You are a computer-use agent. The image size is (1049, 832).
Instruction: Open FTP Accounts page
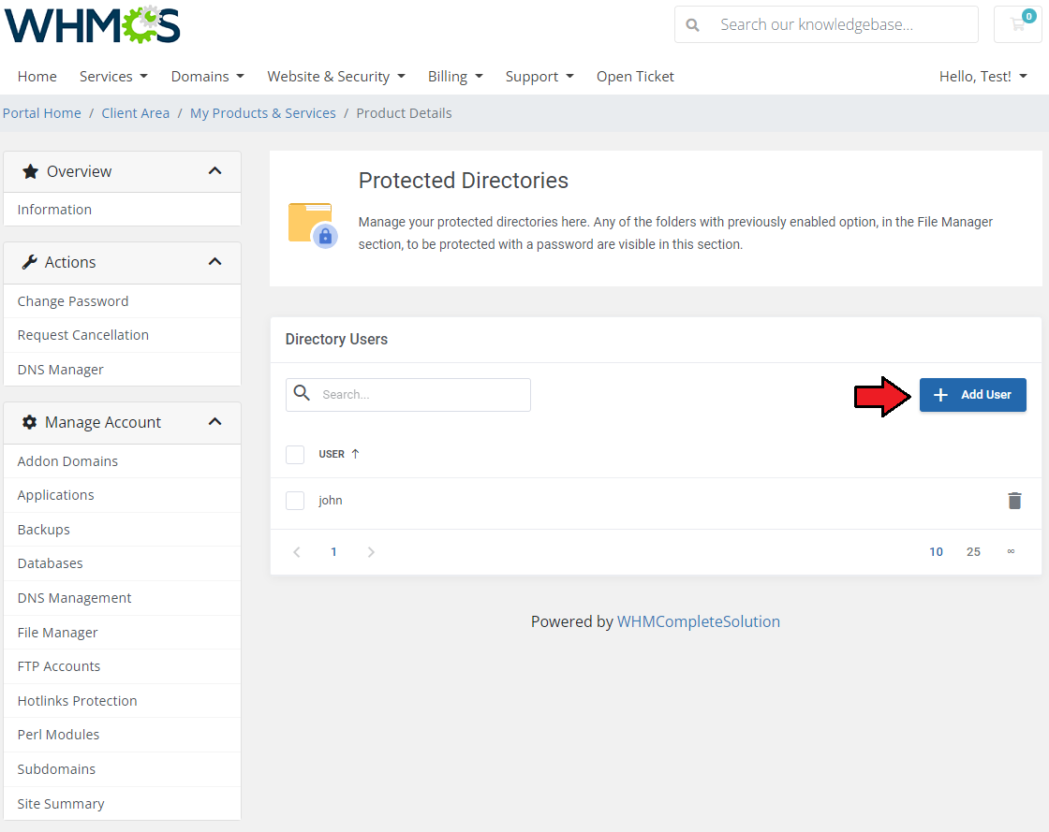tap(122, 666)
